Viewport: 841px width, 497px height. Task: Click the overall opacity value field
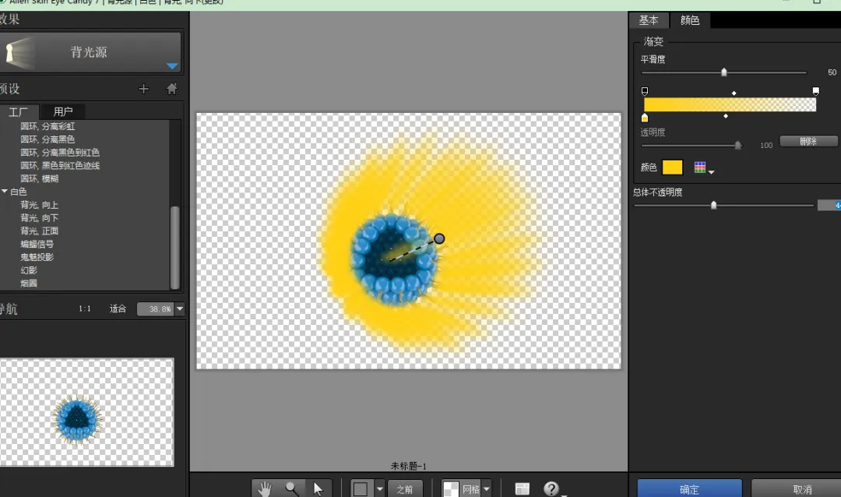point(829,205)
